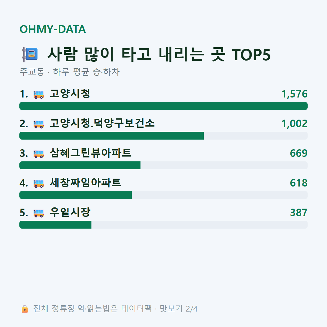
Task: Click the 387 ridership value
Action: pyautogui.click(x=299, y=213)
